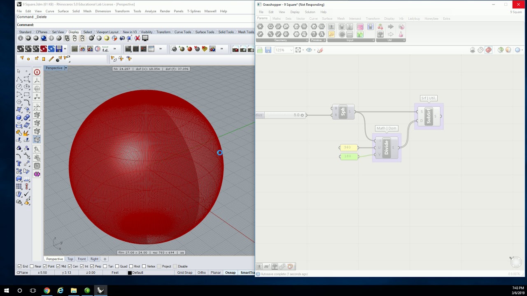Expand overflow chevron next to Rhino save icon
The image size is (527, 296).
pyautogui.click(x=65, y=49)
